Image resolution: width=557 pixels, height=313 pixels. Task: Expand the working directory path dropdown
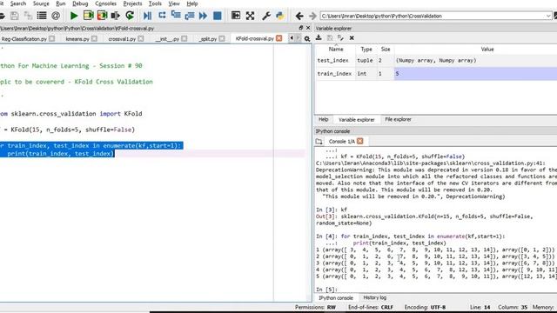548,16
